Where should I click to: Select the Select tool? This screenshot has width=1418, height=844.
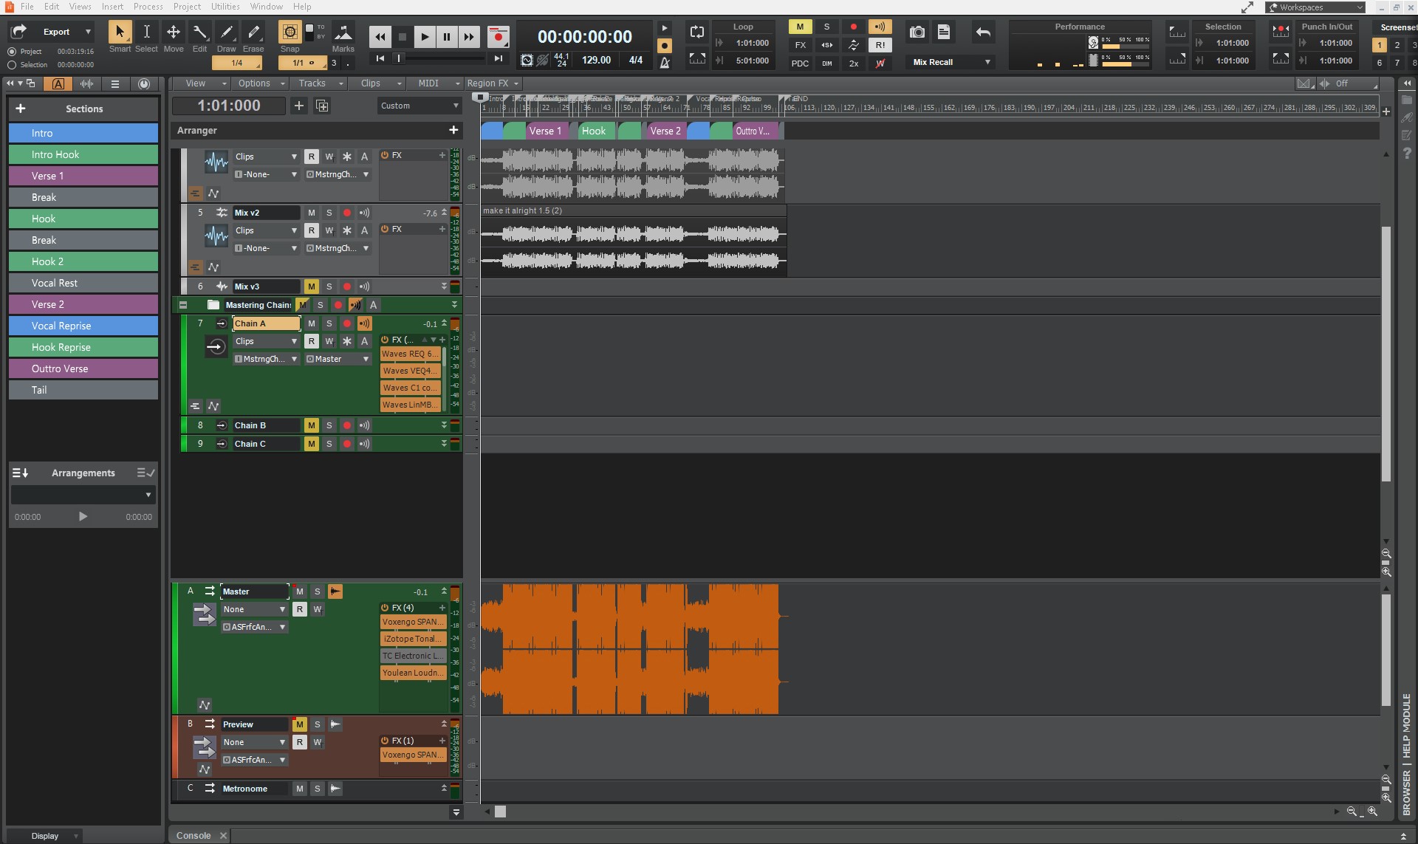pos(146,32)
